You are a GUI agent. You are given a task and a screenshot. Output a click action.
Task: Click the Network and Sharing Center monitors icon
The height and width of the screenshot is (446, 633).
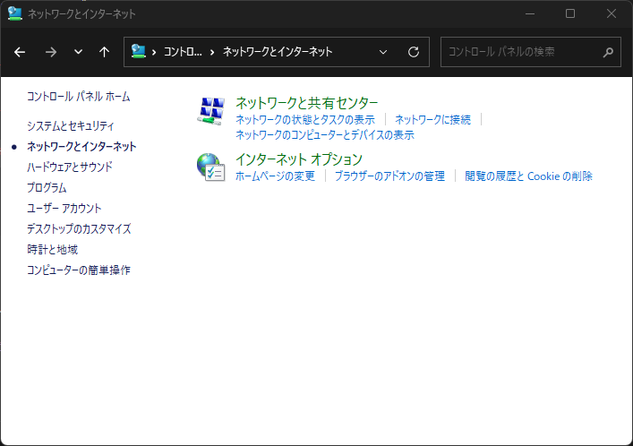coord(210,111)
